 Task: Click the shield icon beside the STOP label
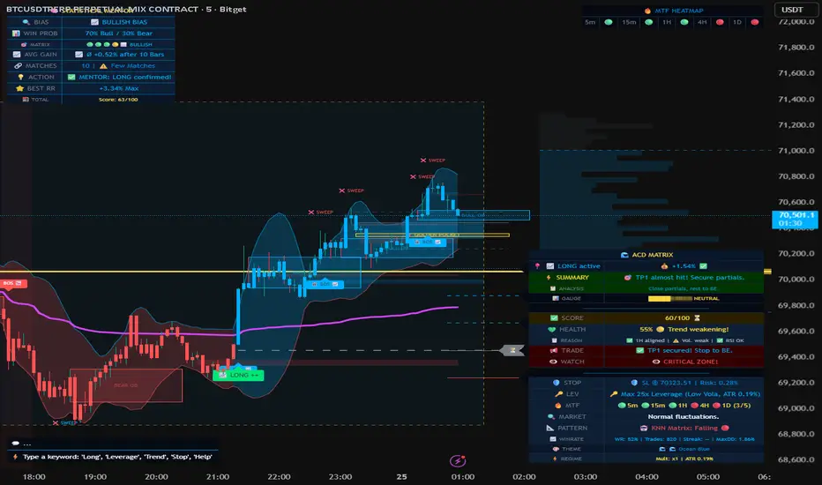point(557,383)
